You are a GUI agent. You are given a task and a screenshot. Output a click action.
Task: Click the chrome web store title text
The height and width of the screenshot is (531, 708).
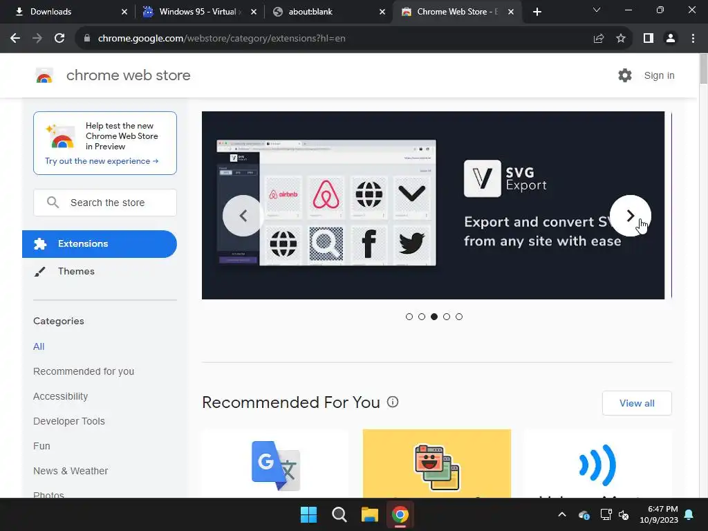[128, 75]
